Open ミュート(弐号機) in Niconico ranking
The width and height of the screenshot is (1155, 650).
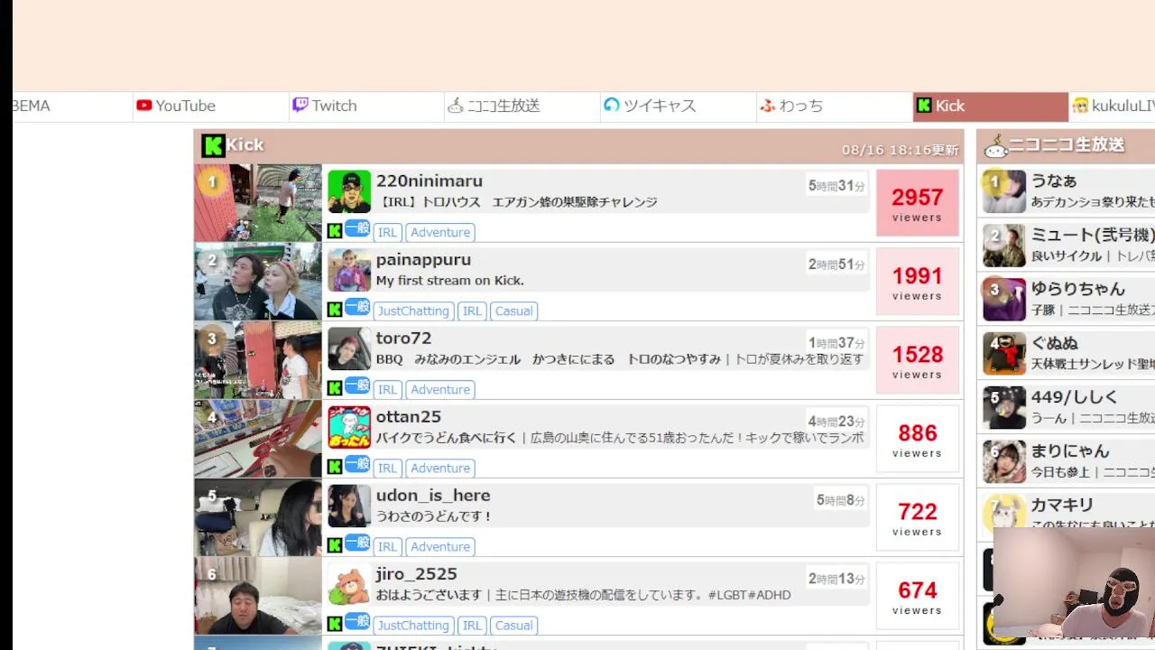click(1093, 235)
